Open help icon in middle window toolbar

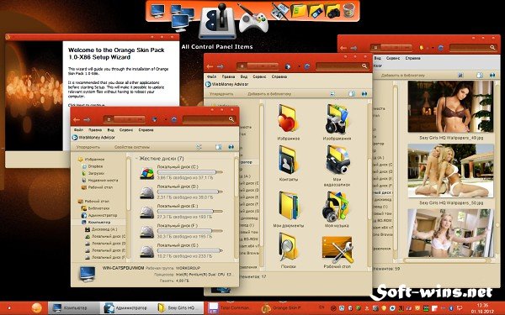[x=364, y=93]
